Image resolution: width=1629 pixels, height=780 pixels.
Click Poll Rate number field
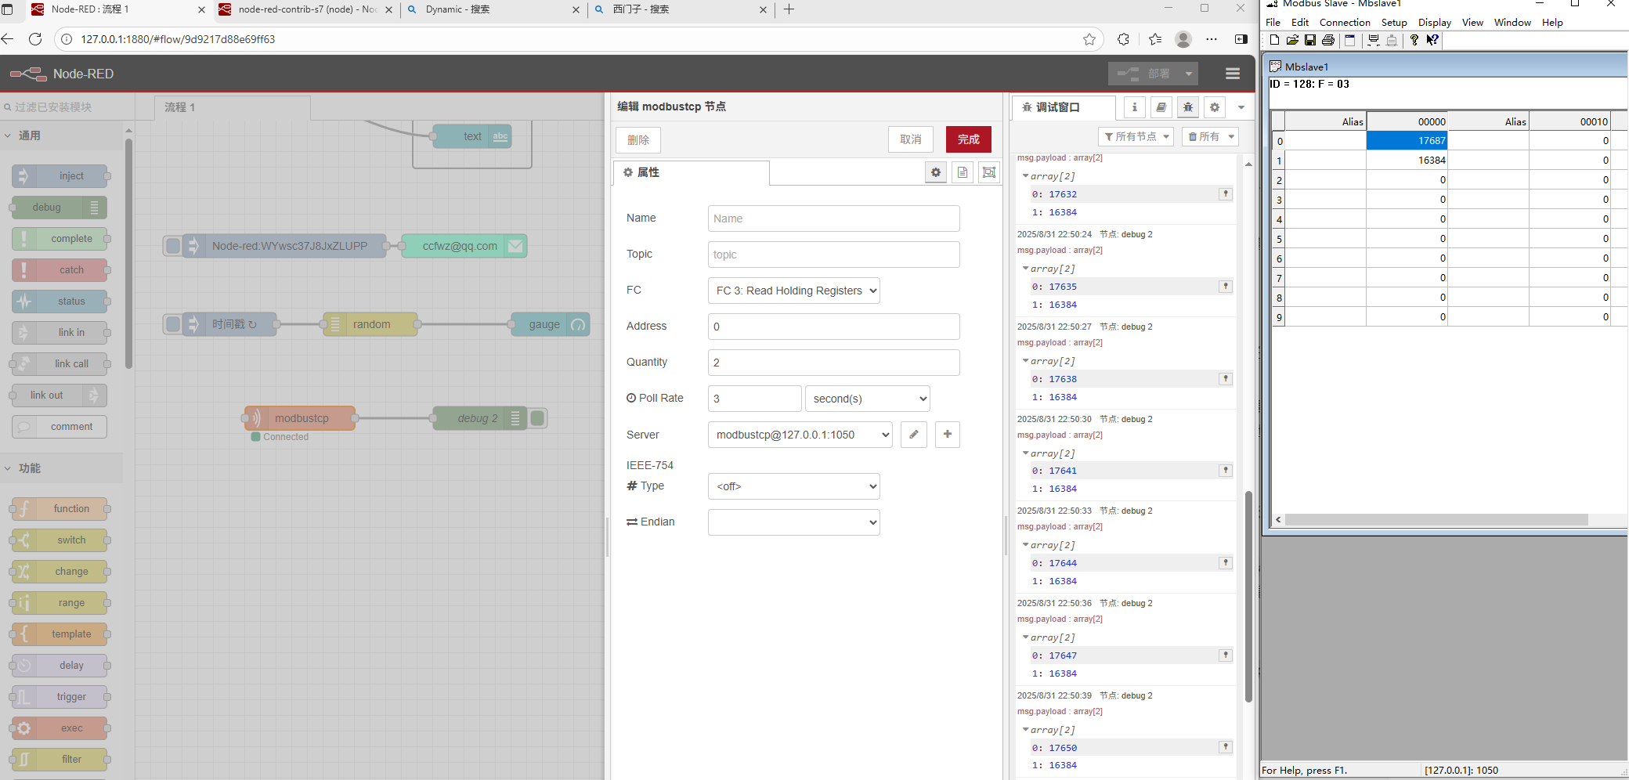[754, 399]
